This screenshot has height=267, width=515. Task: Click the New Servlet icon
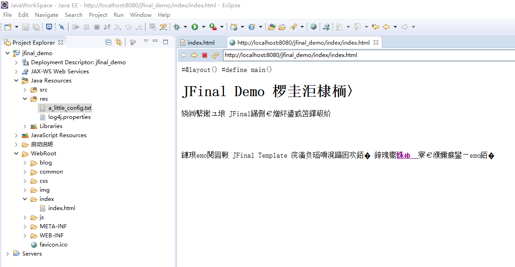pyautogui.click(x=252, y=27)
